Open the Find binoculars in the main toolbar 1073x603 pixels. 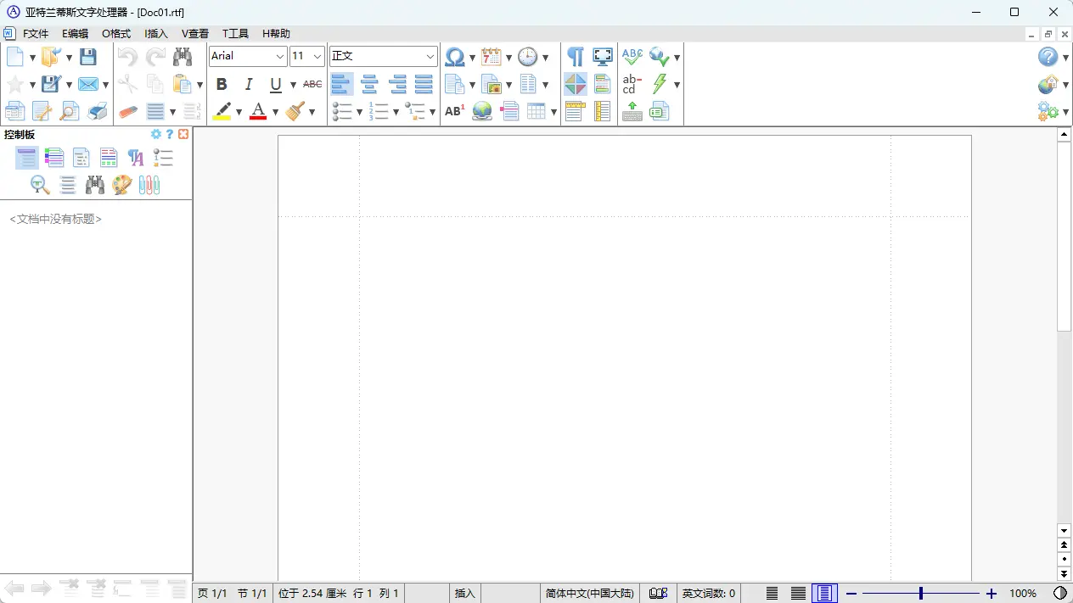(183, 57)
